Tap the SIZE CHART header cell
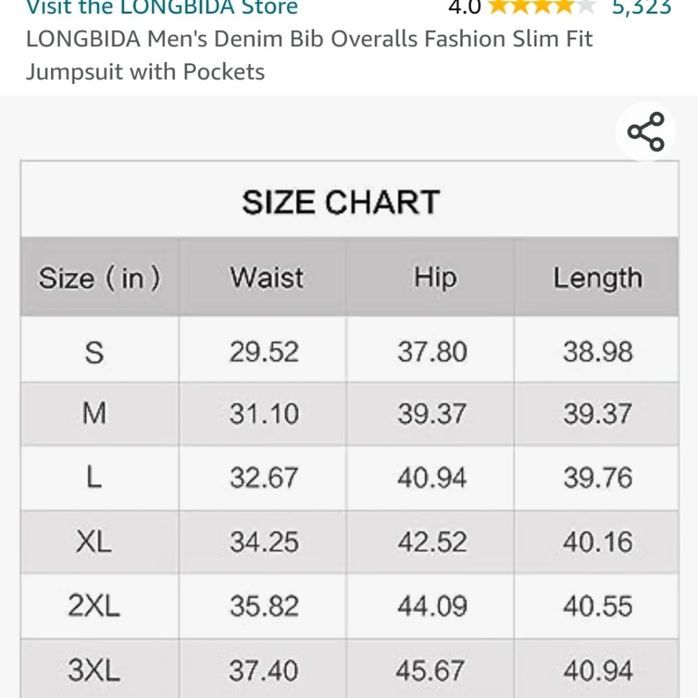698x698 pixels. coord(341,202)
